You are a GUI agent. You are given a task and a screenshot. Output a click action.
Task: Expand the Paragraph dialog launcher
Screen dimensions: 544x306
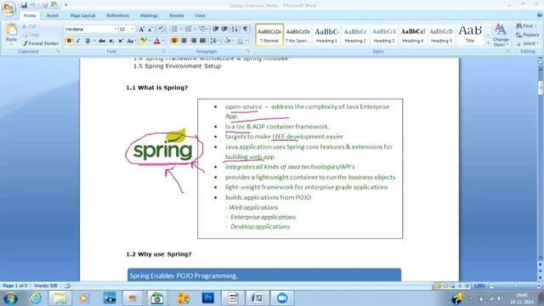247,51
